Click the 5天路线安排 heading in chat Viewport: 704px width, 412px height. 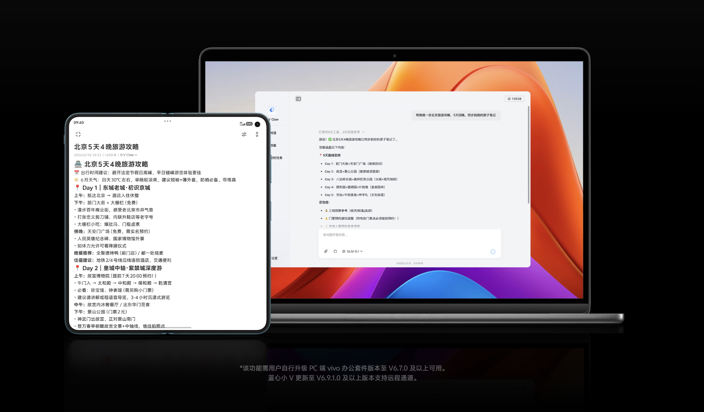coord(330,155)
